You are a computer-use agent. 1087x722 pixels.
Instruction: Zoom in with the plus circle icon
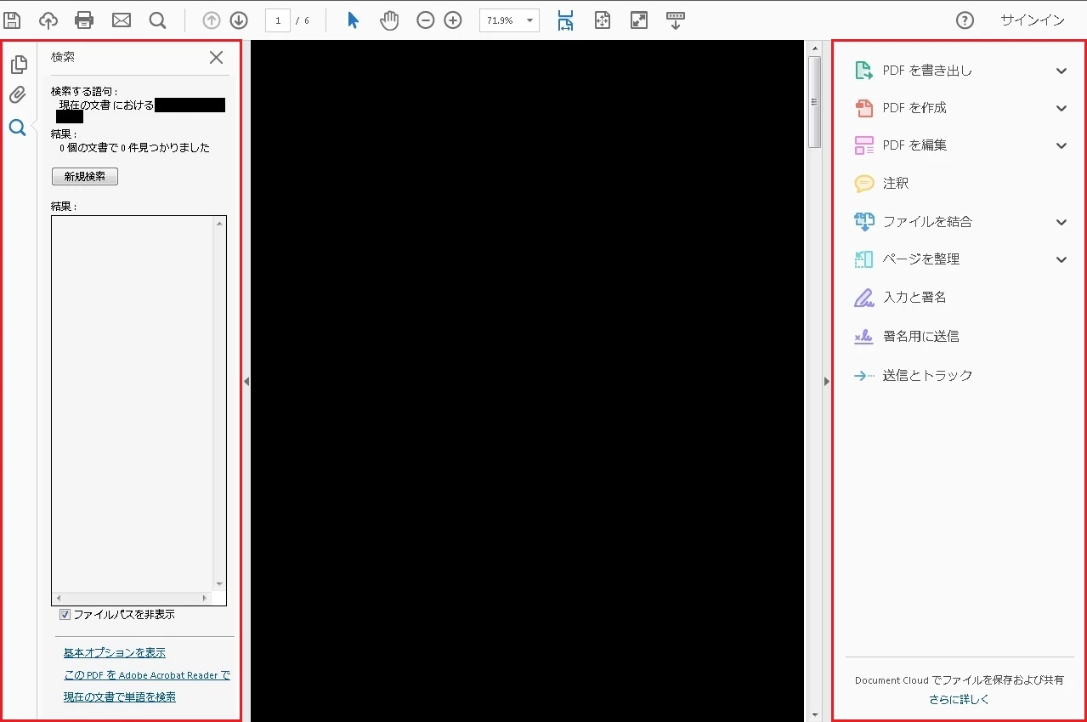[x=453, y=20]
